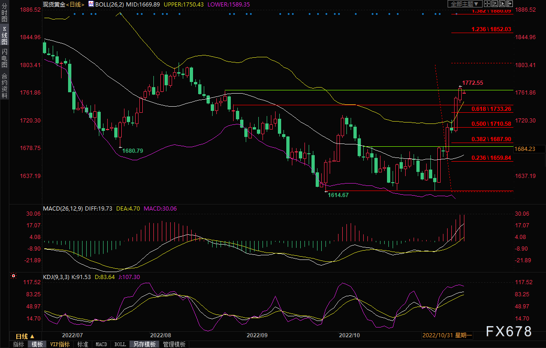
Task: Click the chart playback icon at top right
Action: pyautogui.click(x=502, y=4)
